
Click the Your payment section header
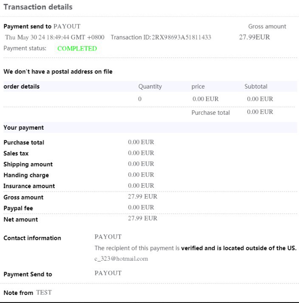pyautogui.click(x=24, y=128)
